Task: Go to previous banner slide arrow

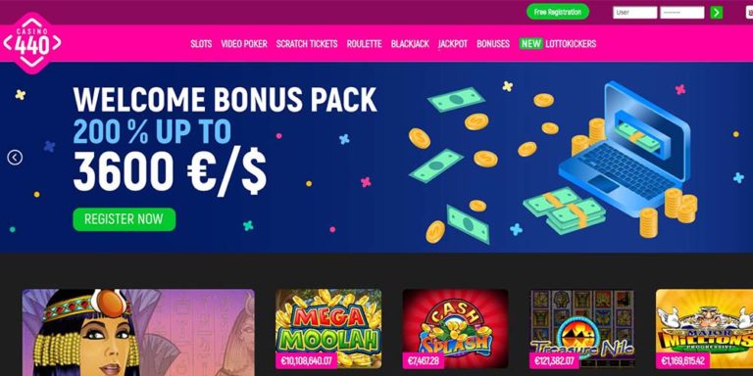Action: [x=15, y=158]
